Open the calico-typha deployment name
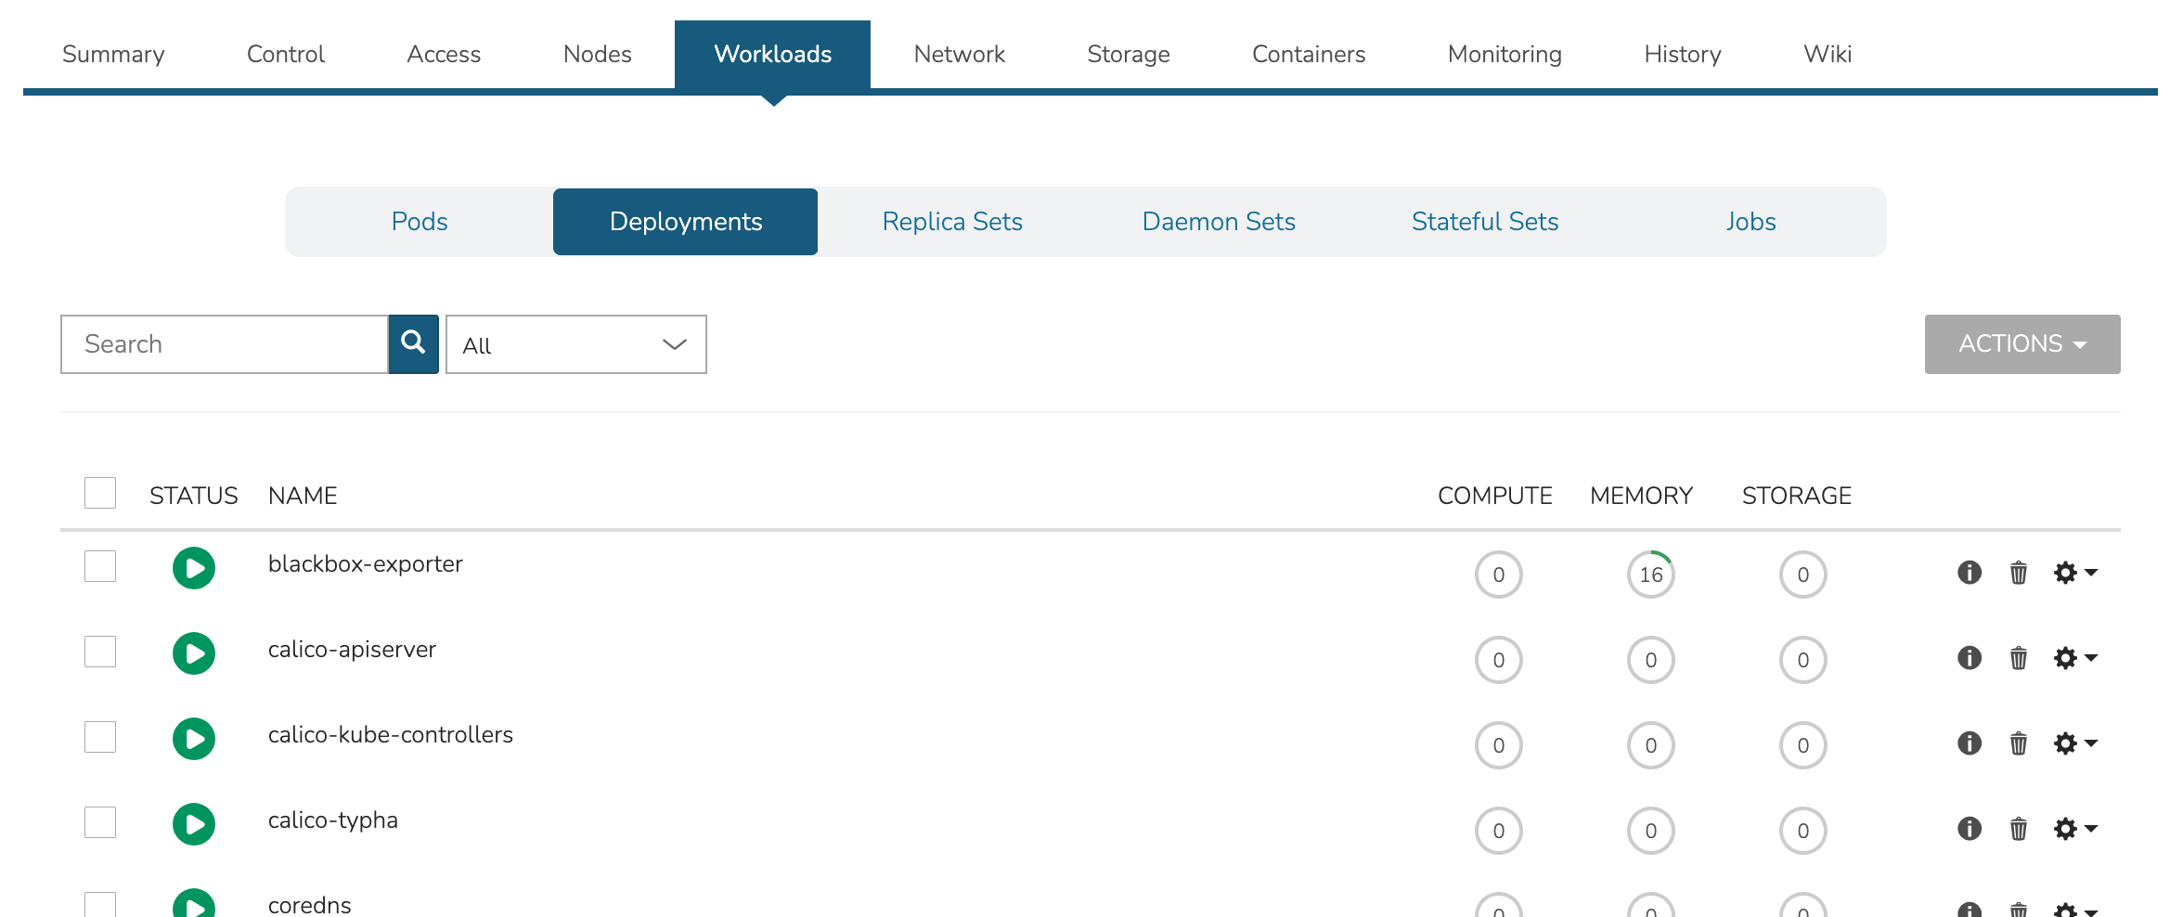Screen dimensions: 2183x917 (x=332, y=820)
